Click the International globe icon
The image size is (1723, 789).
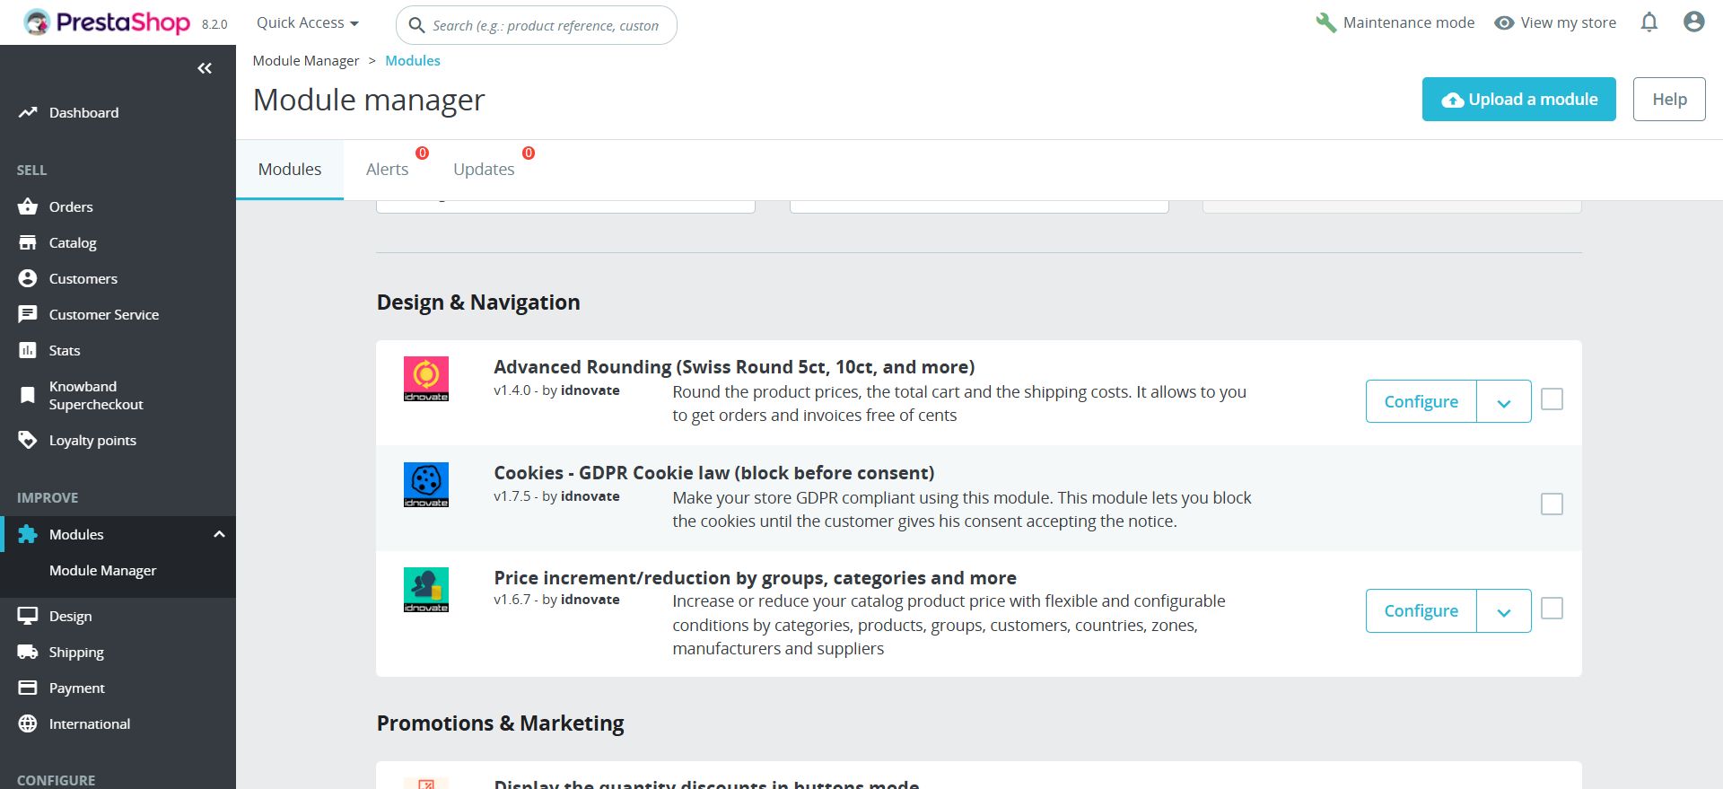28,723
